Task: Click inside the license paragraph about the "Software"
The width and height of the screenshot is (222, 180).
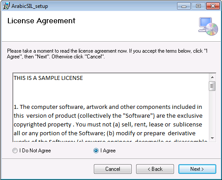Action: coord(108,120)
